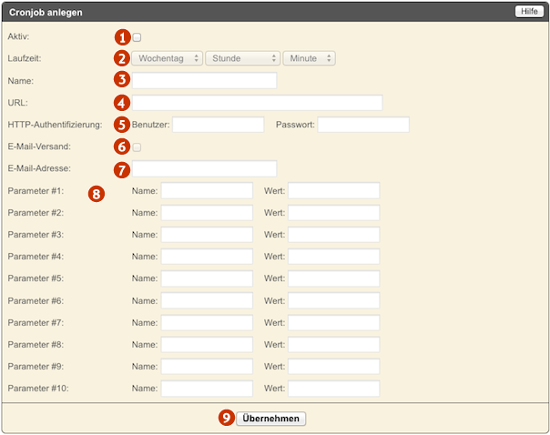Select Parameter #6 Wert field

(334, 300)
